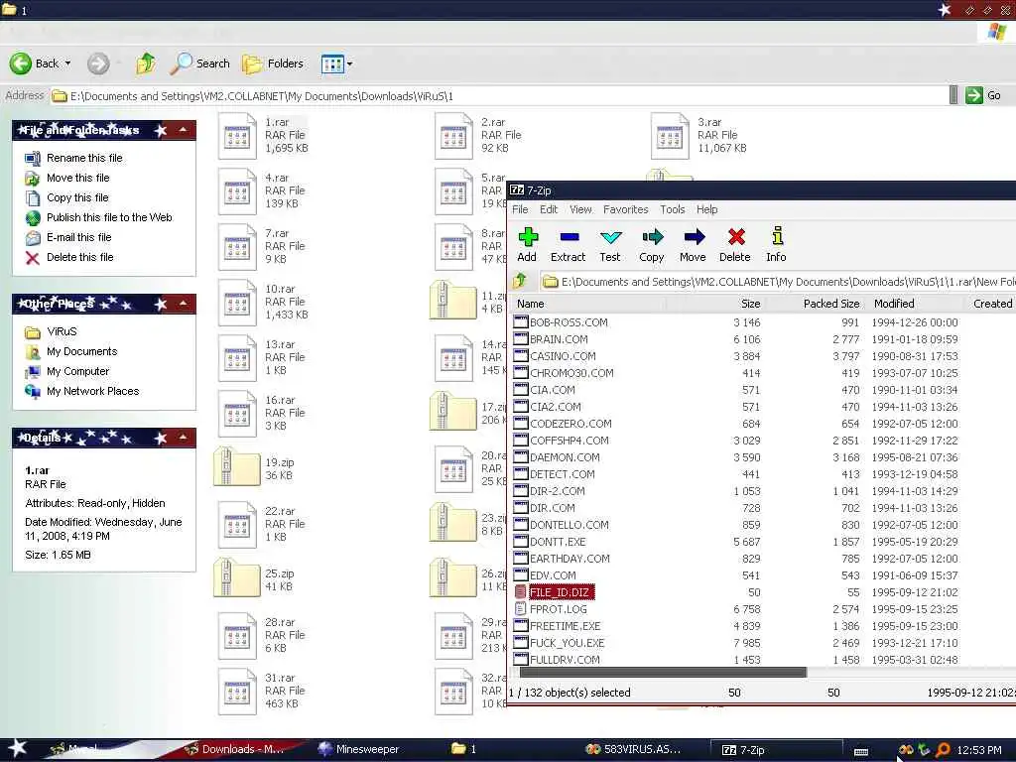The height and width of the screenshot is (762, 1016).
Task: Collapse the Other Places panel
Action: click(184, 304)
